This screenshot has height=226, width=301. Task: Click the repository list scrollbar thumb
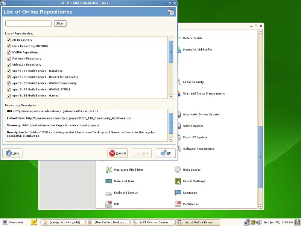coord(171,52)
